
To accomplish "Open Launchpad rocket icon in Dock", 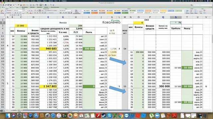I will point(47,116).
